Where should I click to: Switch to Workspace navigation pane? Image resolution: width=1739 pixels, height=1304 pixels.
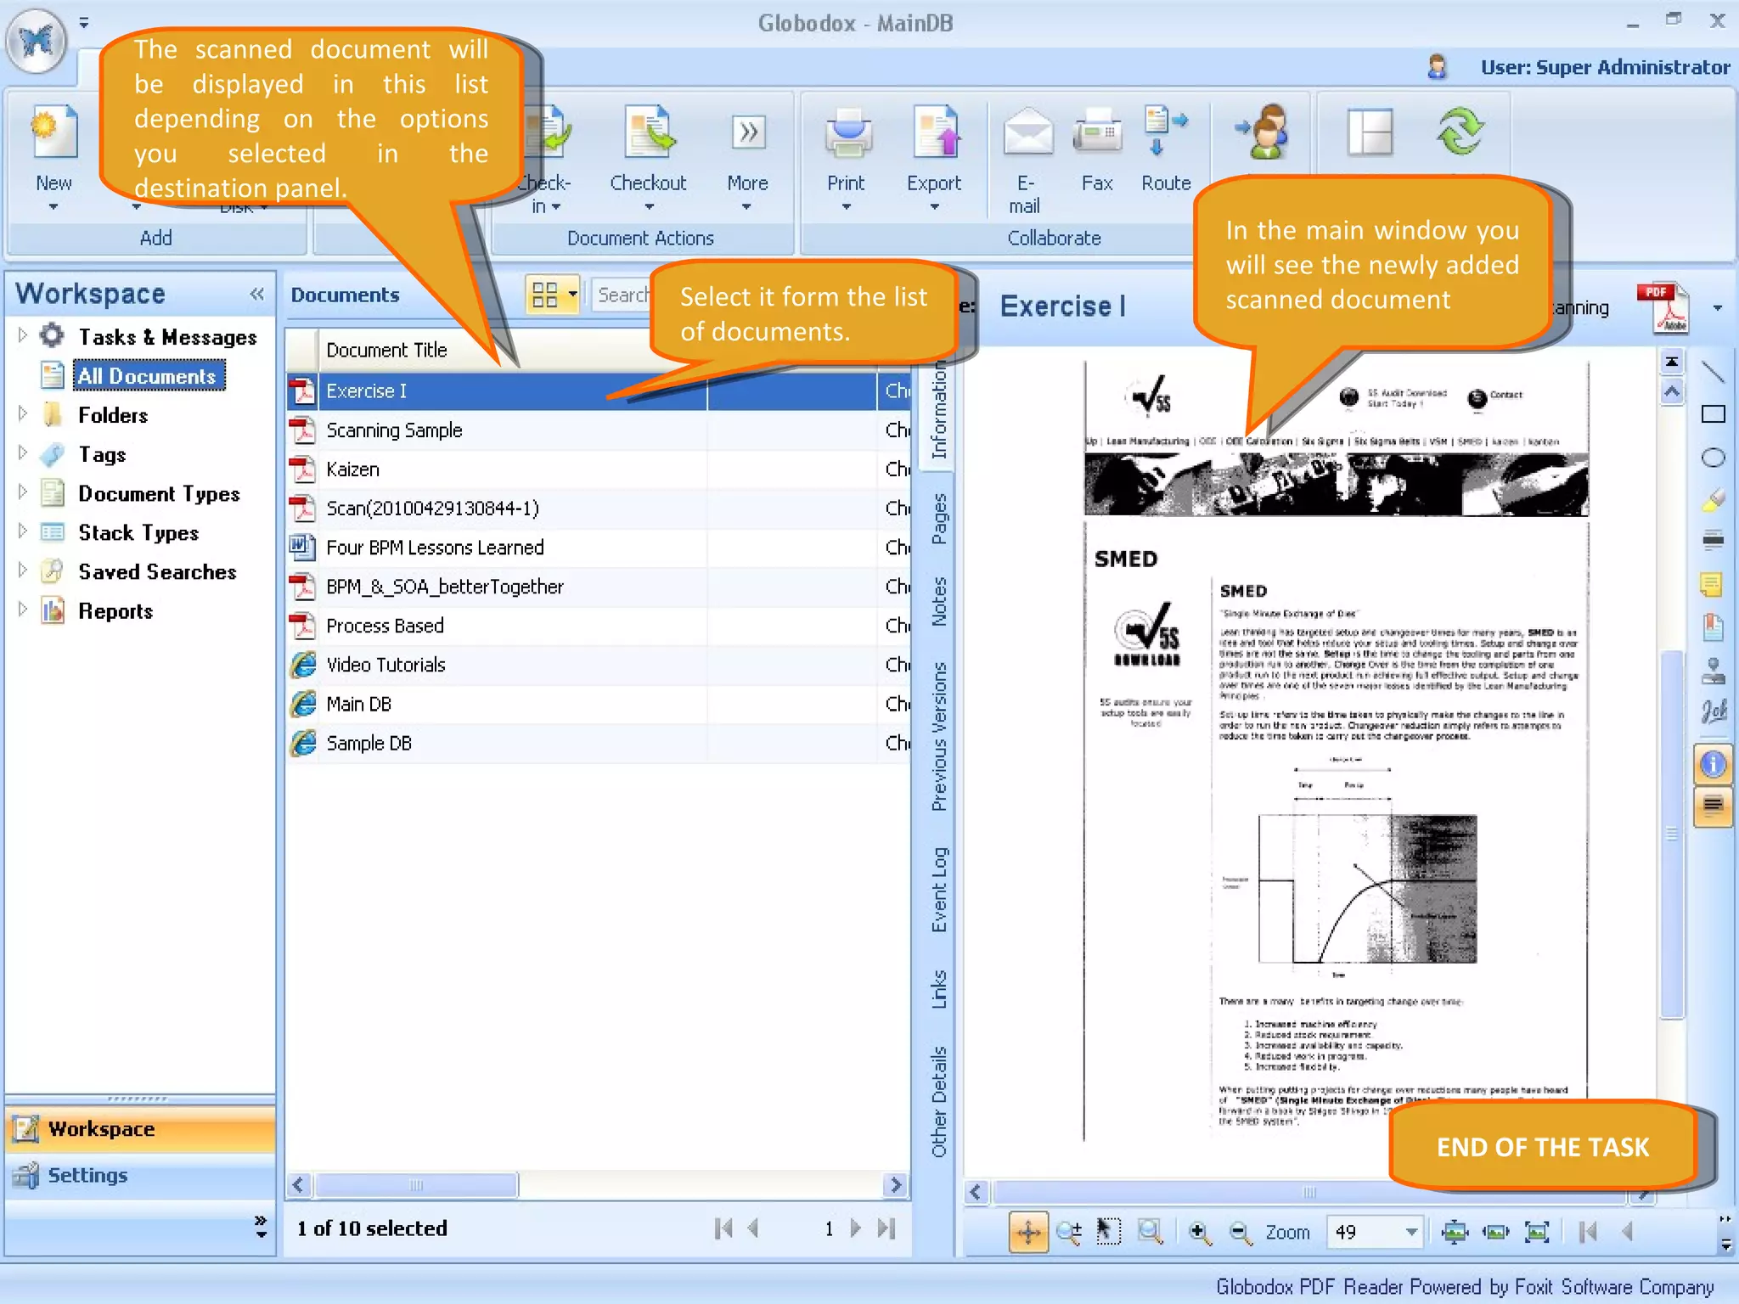[x=140, y=1128]
